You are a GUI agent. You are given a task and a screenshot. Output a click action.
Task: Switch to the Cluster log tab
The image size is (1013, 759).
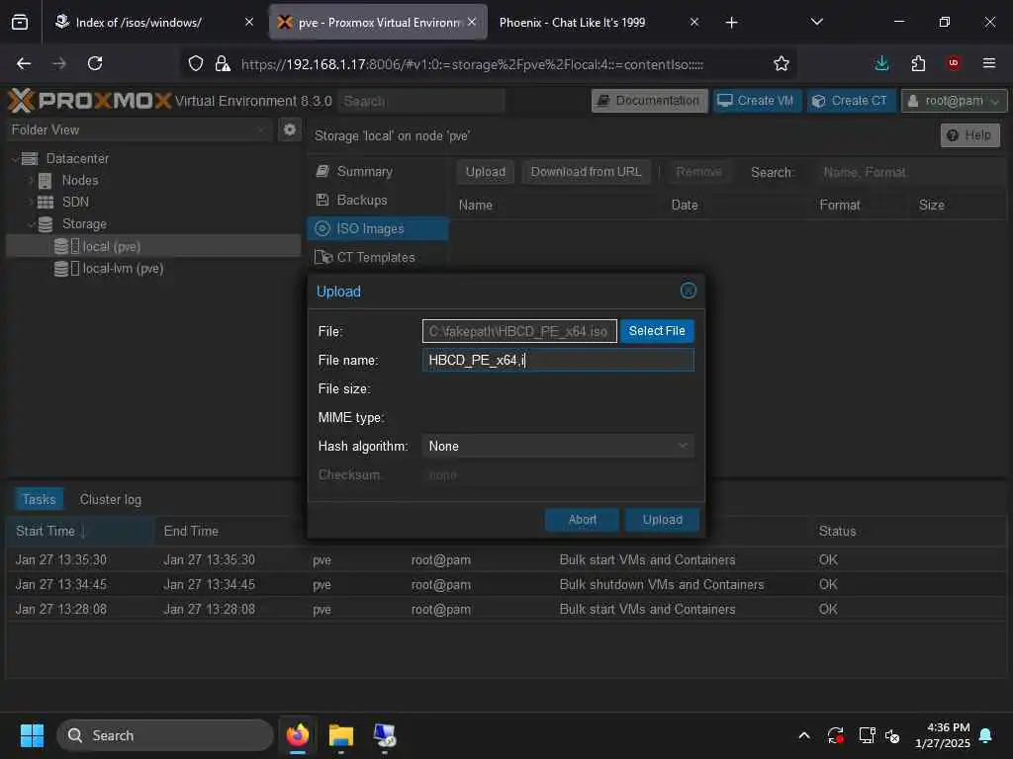point(111,499)
